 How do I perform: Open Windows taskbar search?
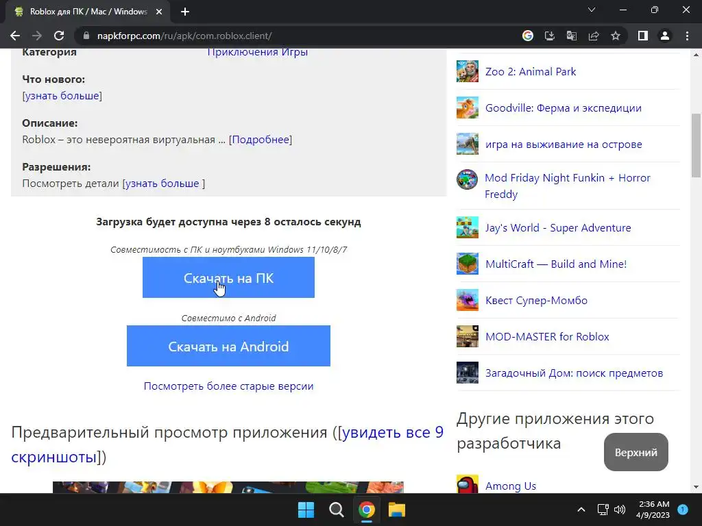(336, 510)
